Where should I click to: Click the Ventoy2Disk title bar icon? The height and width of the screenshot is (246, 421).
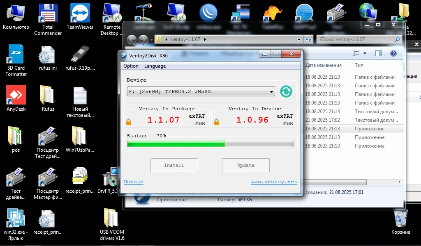(x=124, y=56)
